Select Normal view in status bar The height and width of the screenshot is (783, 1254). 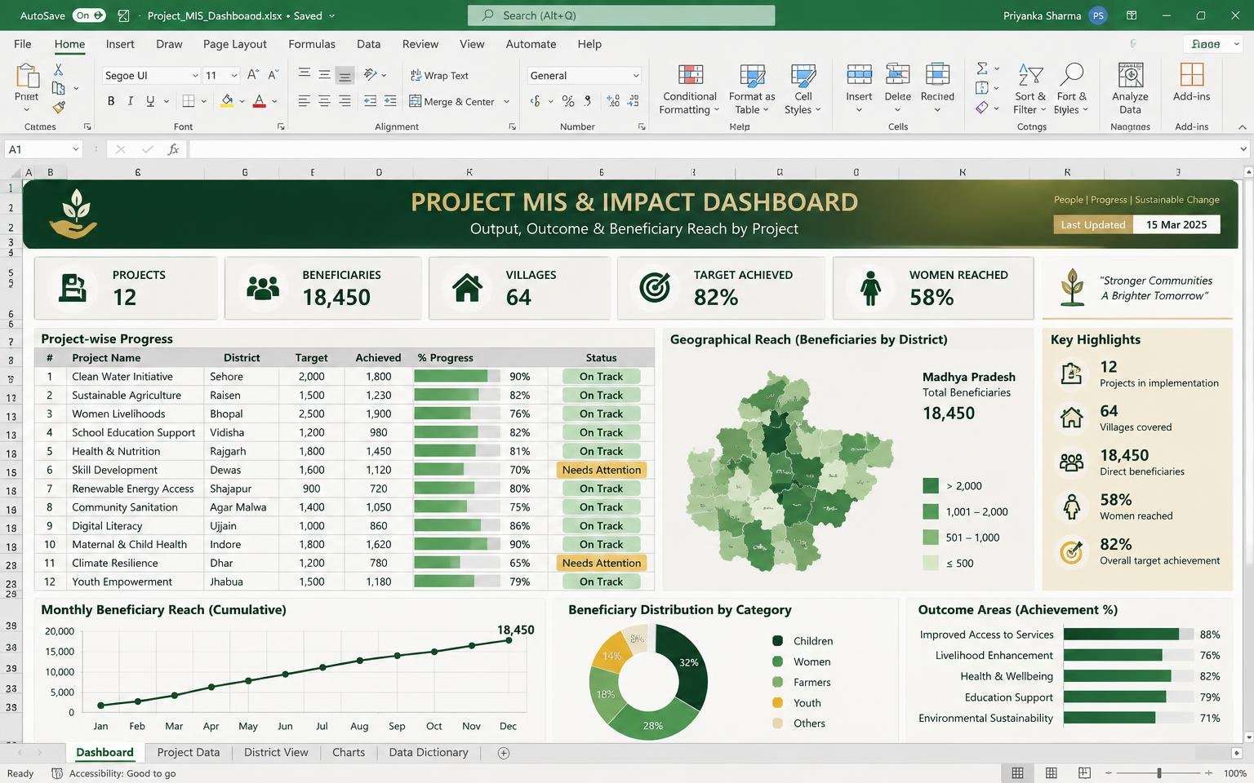[x=1018, y=772]
